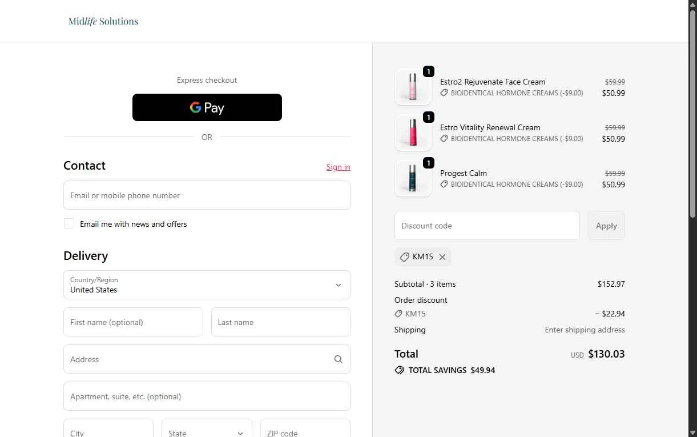Click the Contact section heading
The width and height of the screenshot is (697, 437).
(x=84, y=166)
